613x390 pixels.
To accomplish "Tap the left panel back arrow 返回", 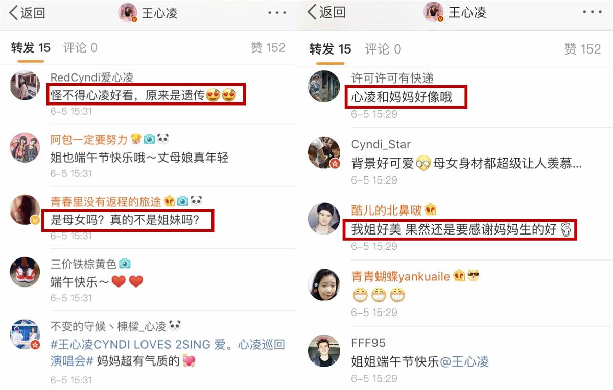I will point(28,13).
